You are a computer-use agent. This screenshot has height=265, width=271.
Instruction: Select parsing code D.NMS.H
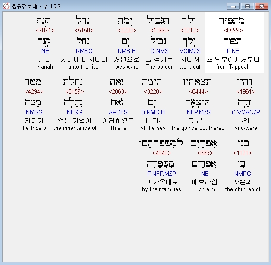153,112
